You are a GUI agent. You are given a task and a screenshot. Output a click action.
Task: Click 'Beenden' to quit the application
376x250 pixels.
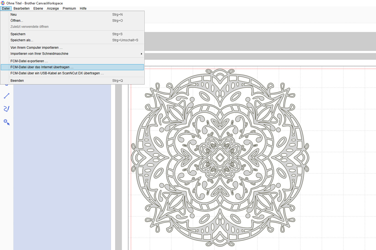[x=17, y=81]
